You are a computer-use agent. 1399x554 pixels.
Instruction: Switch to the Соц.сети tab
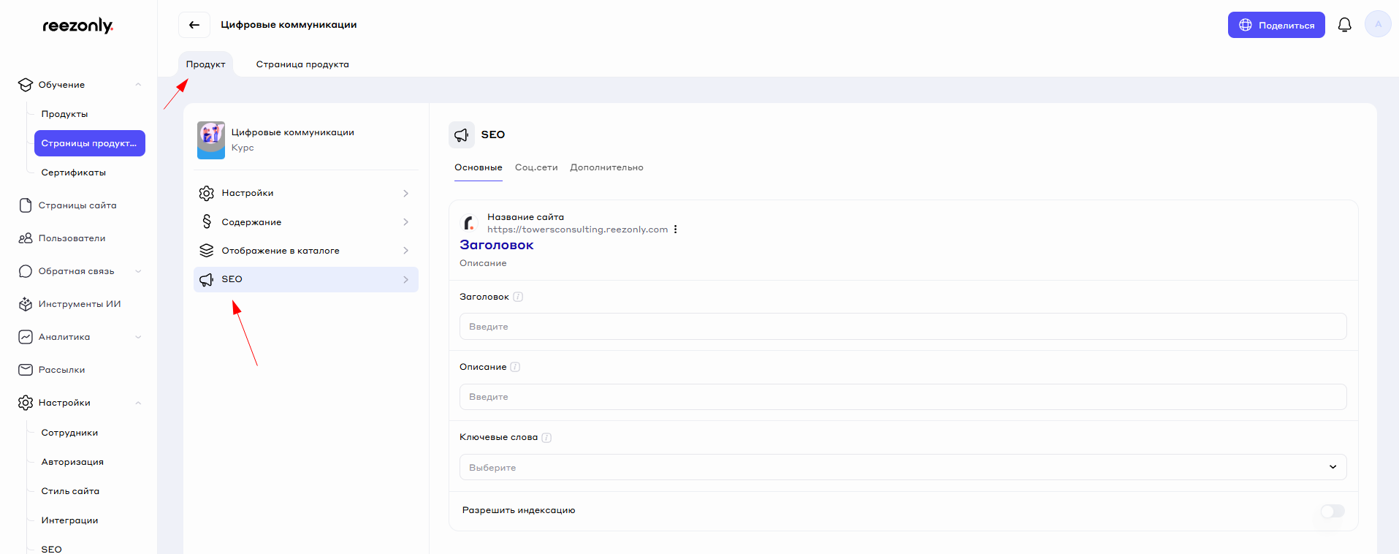pyautogui.click(x=536, y=167)
